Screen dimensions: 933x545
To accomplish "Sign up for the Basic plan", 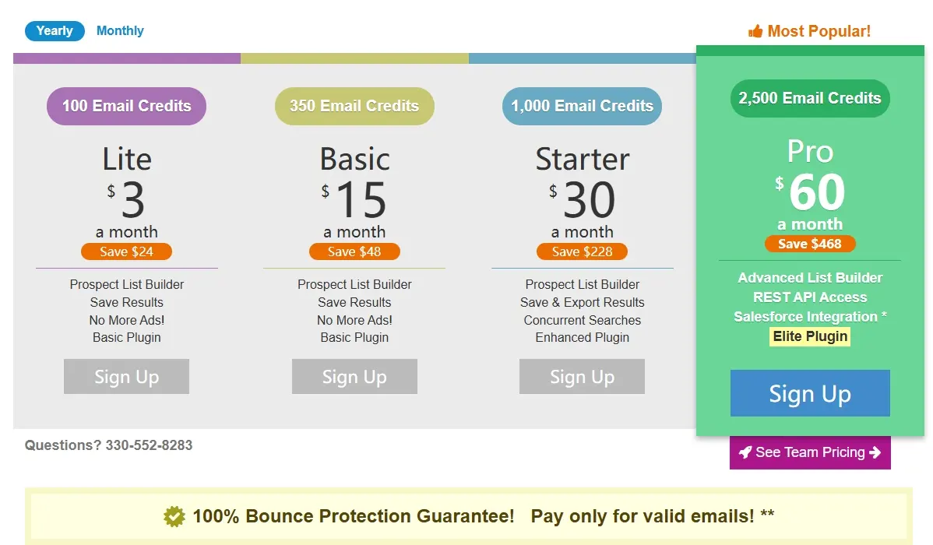I will coord(354,377).
